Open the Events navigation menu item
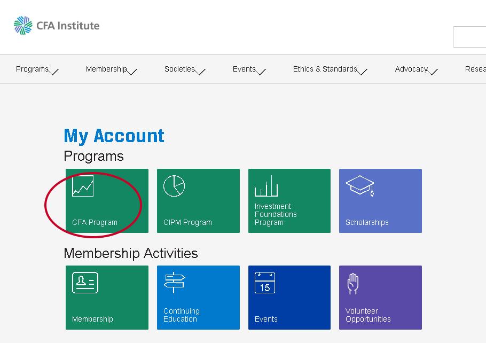The height and width of the screenshot is (343, 486). click(244, 69)
